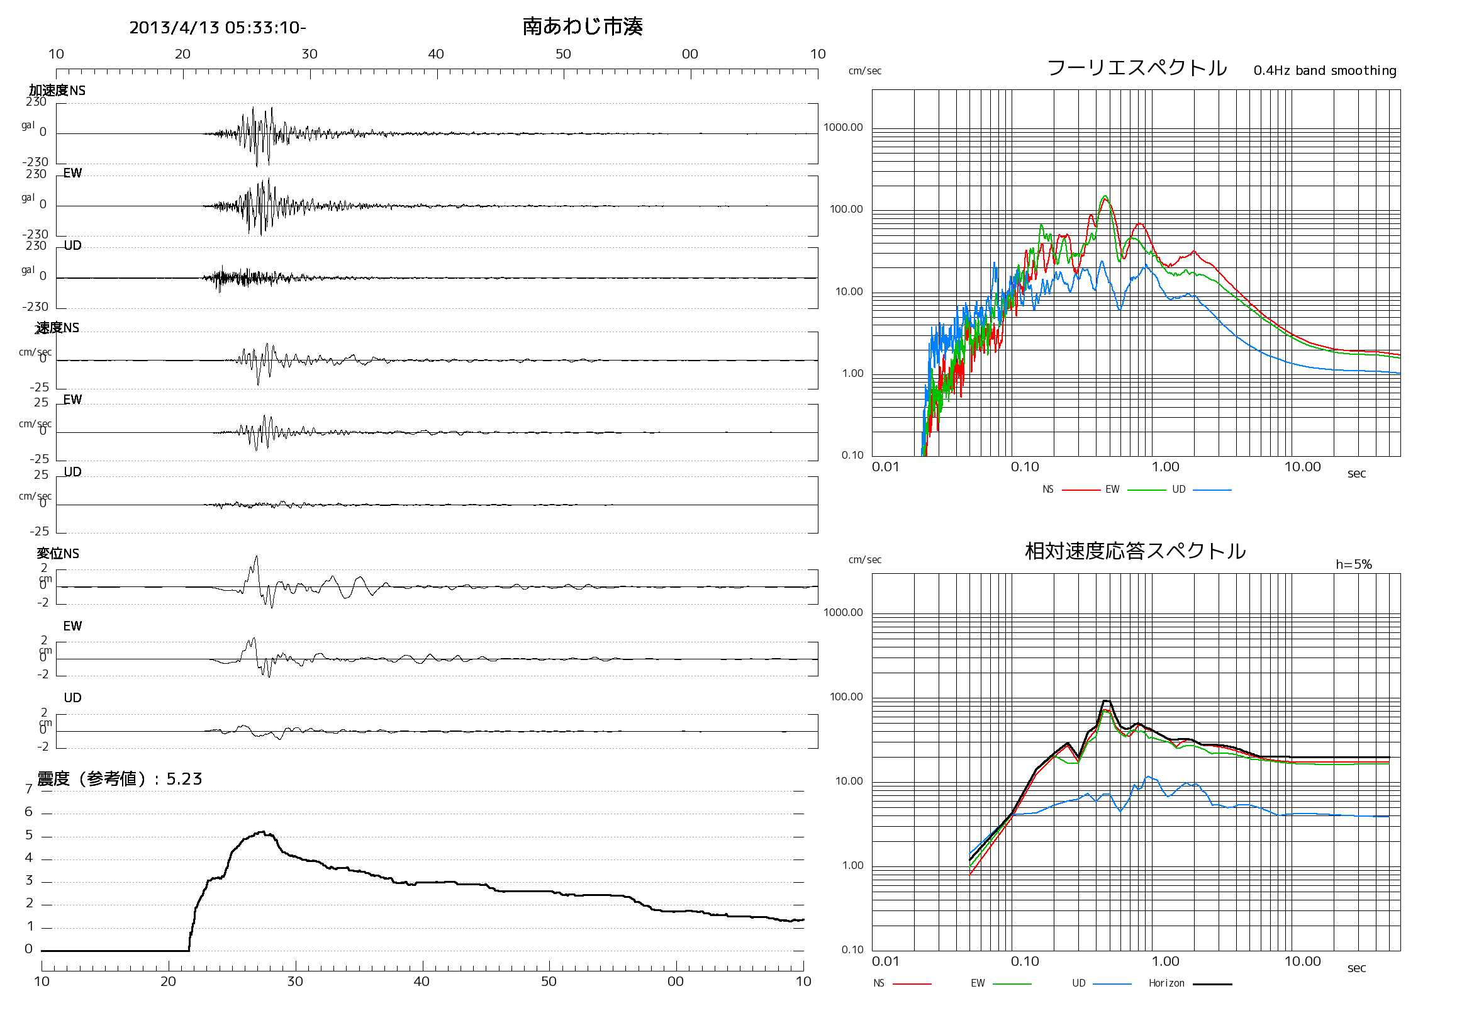The width and height of the screenshot is (1457, 1030).
Task: Click the station title 南あわじ市湊
Action: tap(583, 26)
